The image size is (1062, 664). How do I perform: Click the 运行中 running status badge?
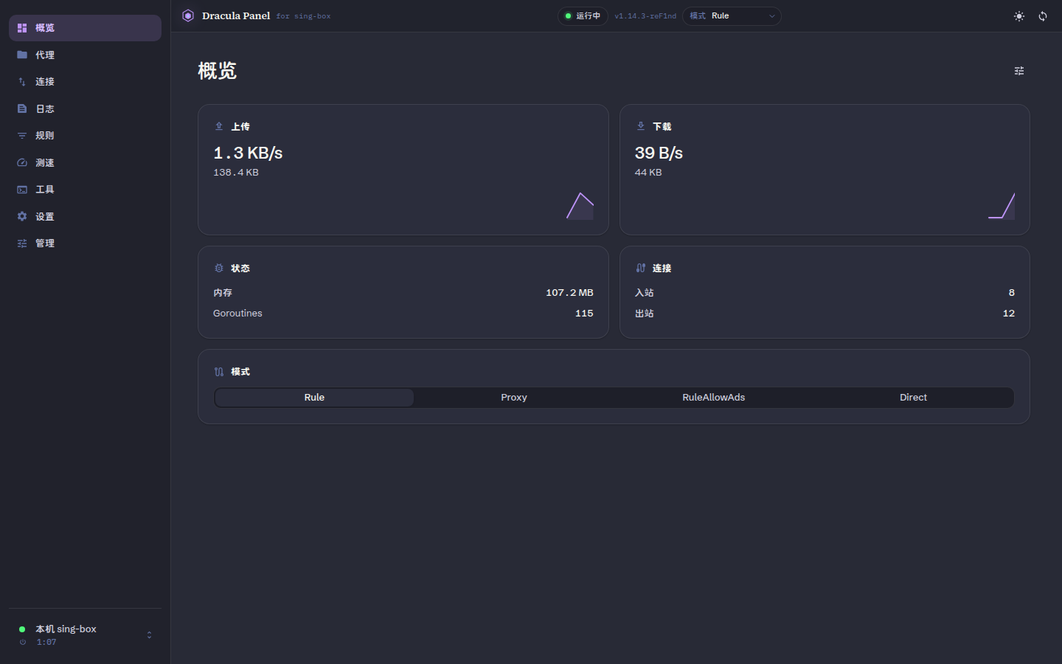click(583, 16)
